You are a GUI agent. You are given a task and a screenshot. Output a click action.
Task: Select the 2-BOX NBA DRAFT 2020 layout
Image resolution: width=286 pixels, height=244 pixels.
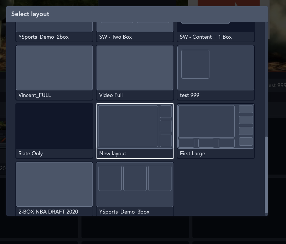tap(54, 189)
